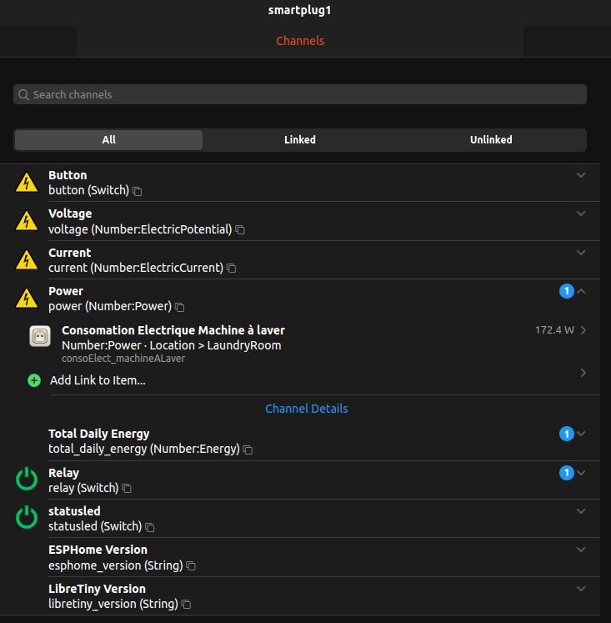
Task: Copy the total_daily_energy channel ID
Action: point(248,450)
